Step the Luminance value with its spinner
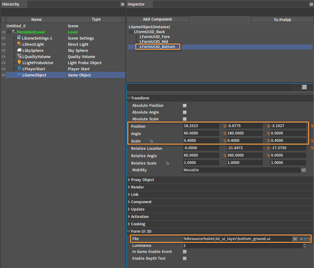Screen dimensions: 314x268 [304, 246]
